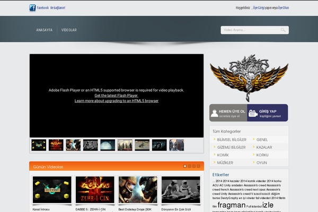
Task: Click the Günün Videoları header title
Action: pos(48,167)
